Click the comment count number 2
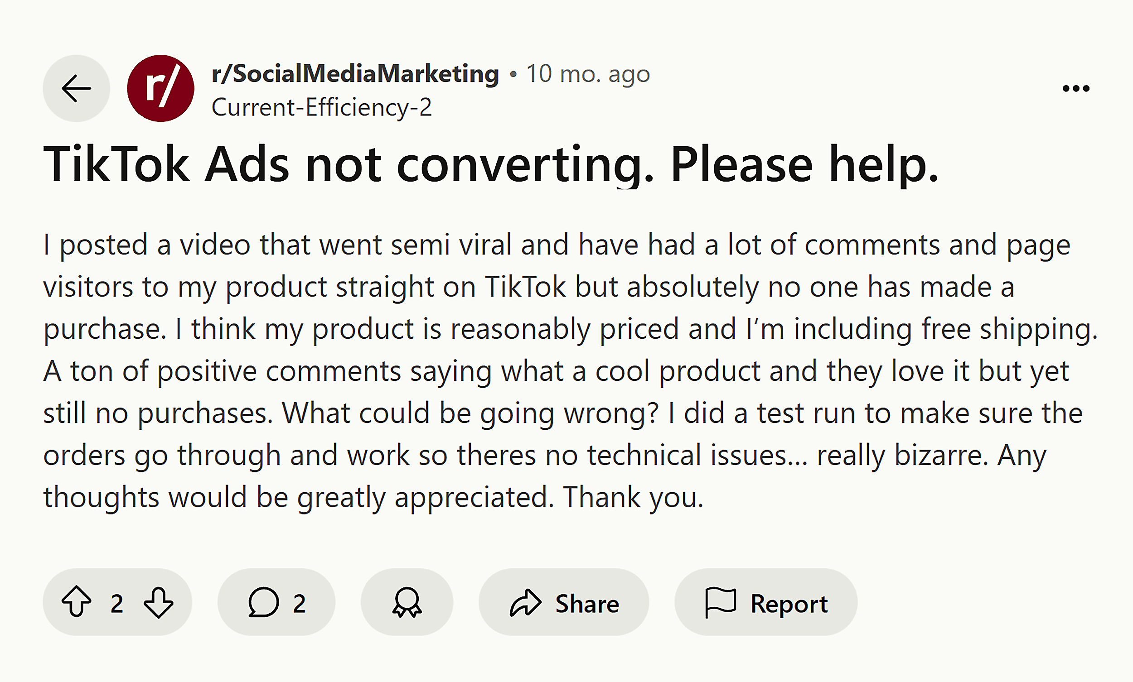1133x682 pixels. tap(300, 603)
